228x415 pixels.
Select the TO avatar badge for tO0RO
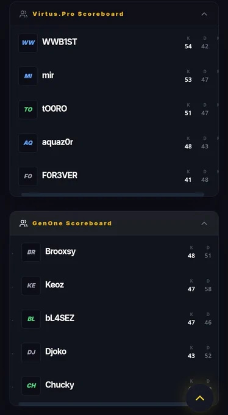point(28,109)
